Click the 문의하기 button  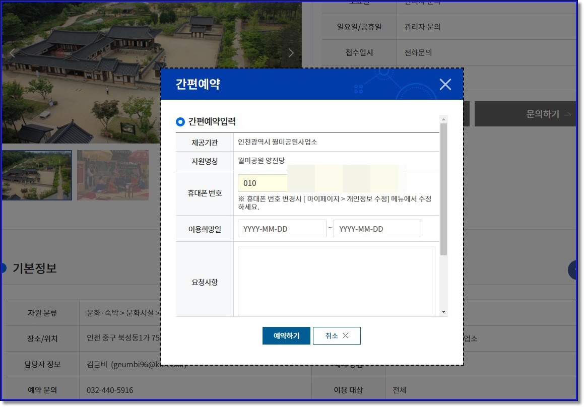[x=525, y=114]
